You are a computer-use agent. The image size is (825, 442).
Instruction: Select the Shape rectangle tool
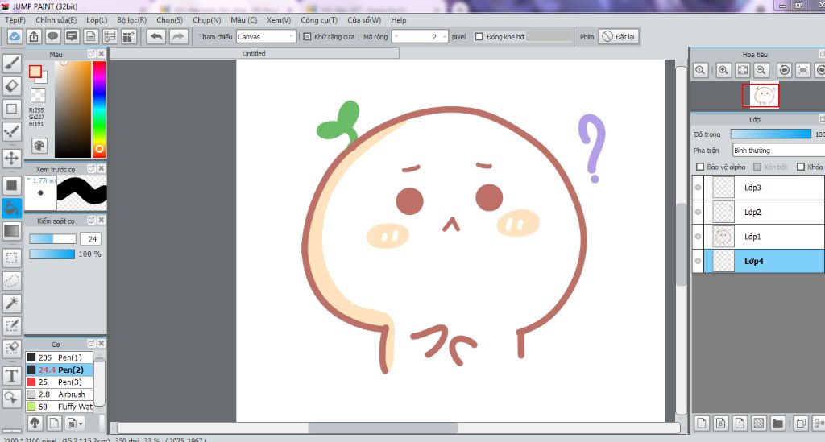tap(11, 109)
